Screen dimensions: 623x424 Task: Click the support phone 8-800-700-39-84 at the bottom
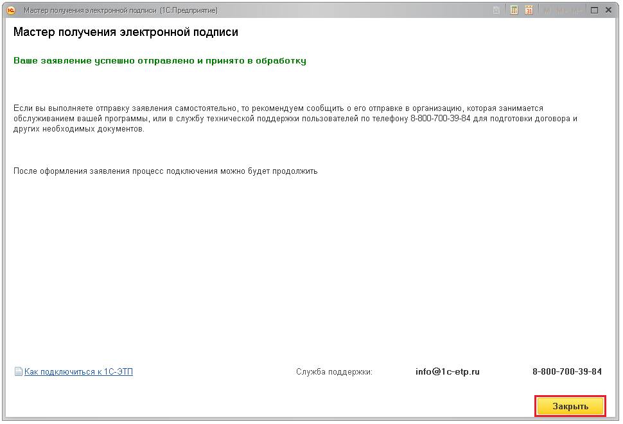click(x=567, y=371)
